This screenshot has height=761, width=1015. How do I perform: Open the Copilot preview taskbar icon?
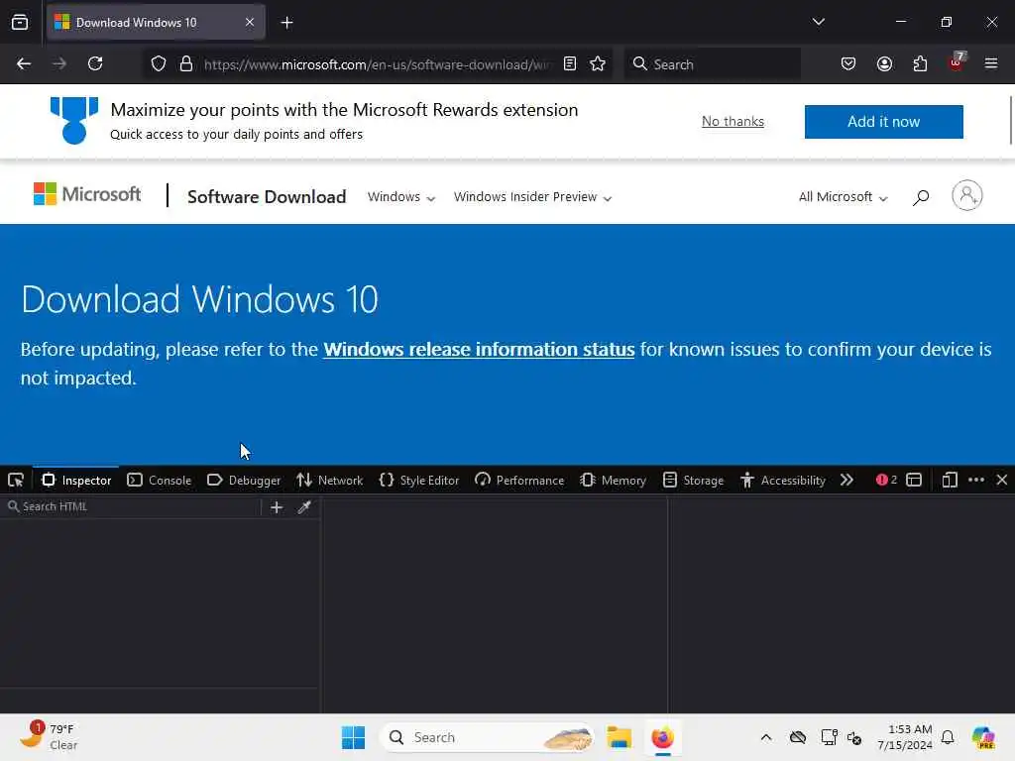(983, 737)
